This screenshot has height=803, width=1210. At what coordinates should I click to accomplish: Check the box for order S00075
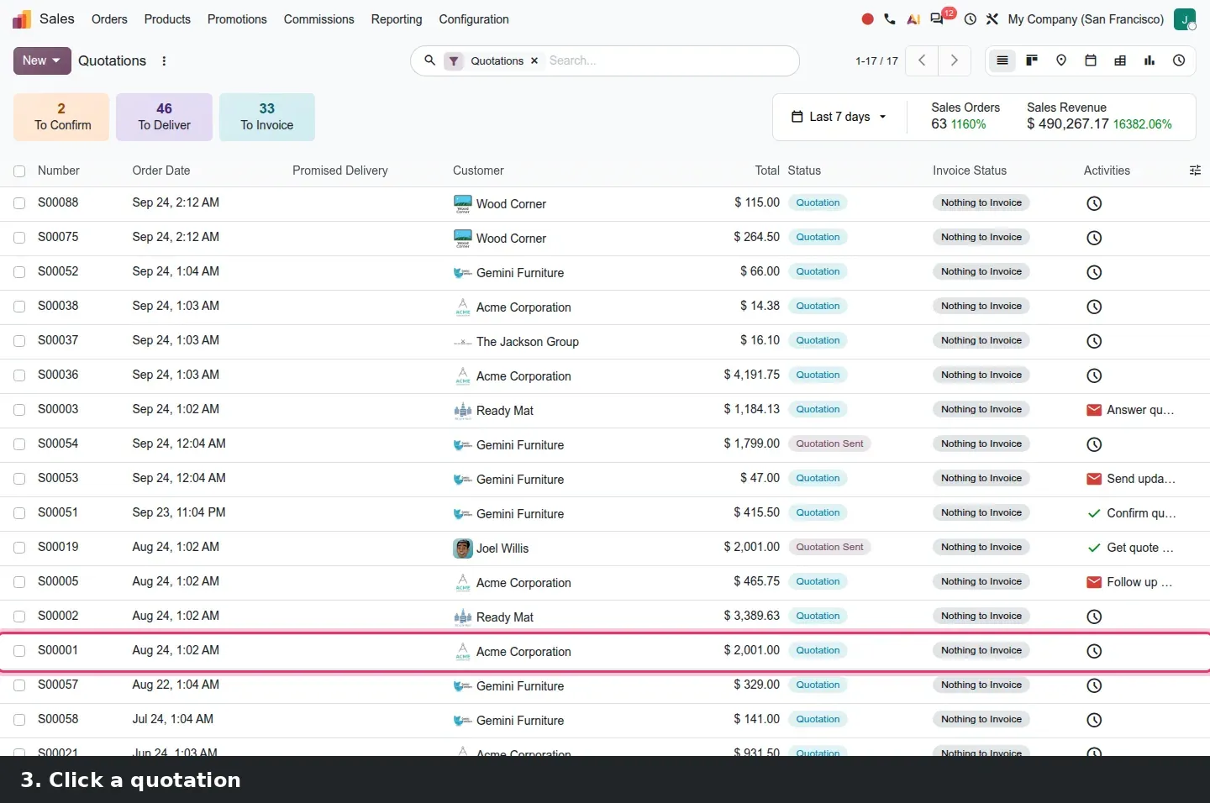(19, 238)
